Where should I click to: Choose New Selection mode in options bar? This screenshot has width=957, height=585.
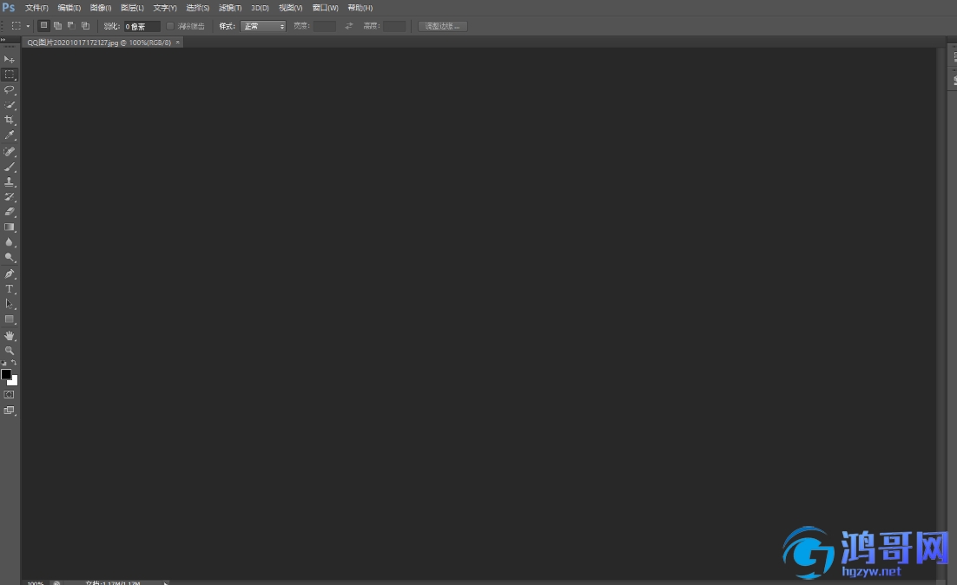click(x=43, y=26)
